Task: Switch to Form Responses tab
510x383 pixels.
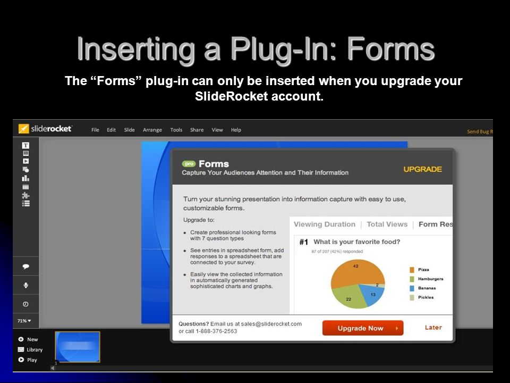Action: point(435,224)
